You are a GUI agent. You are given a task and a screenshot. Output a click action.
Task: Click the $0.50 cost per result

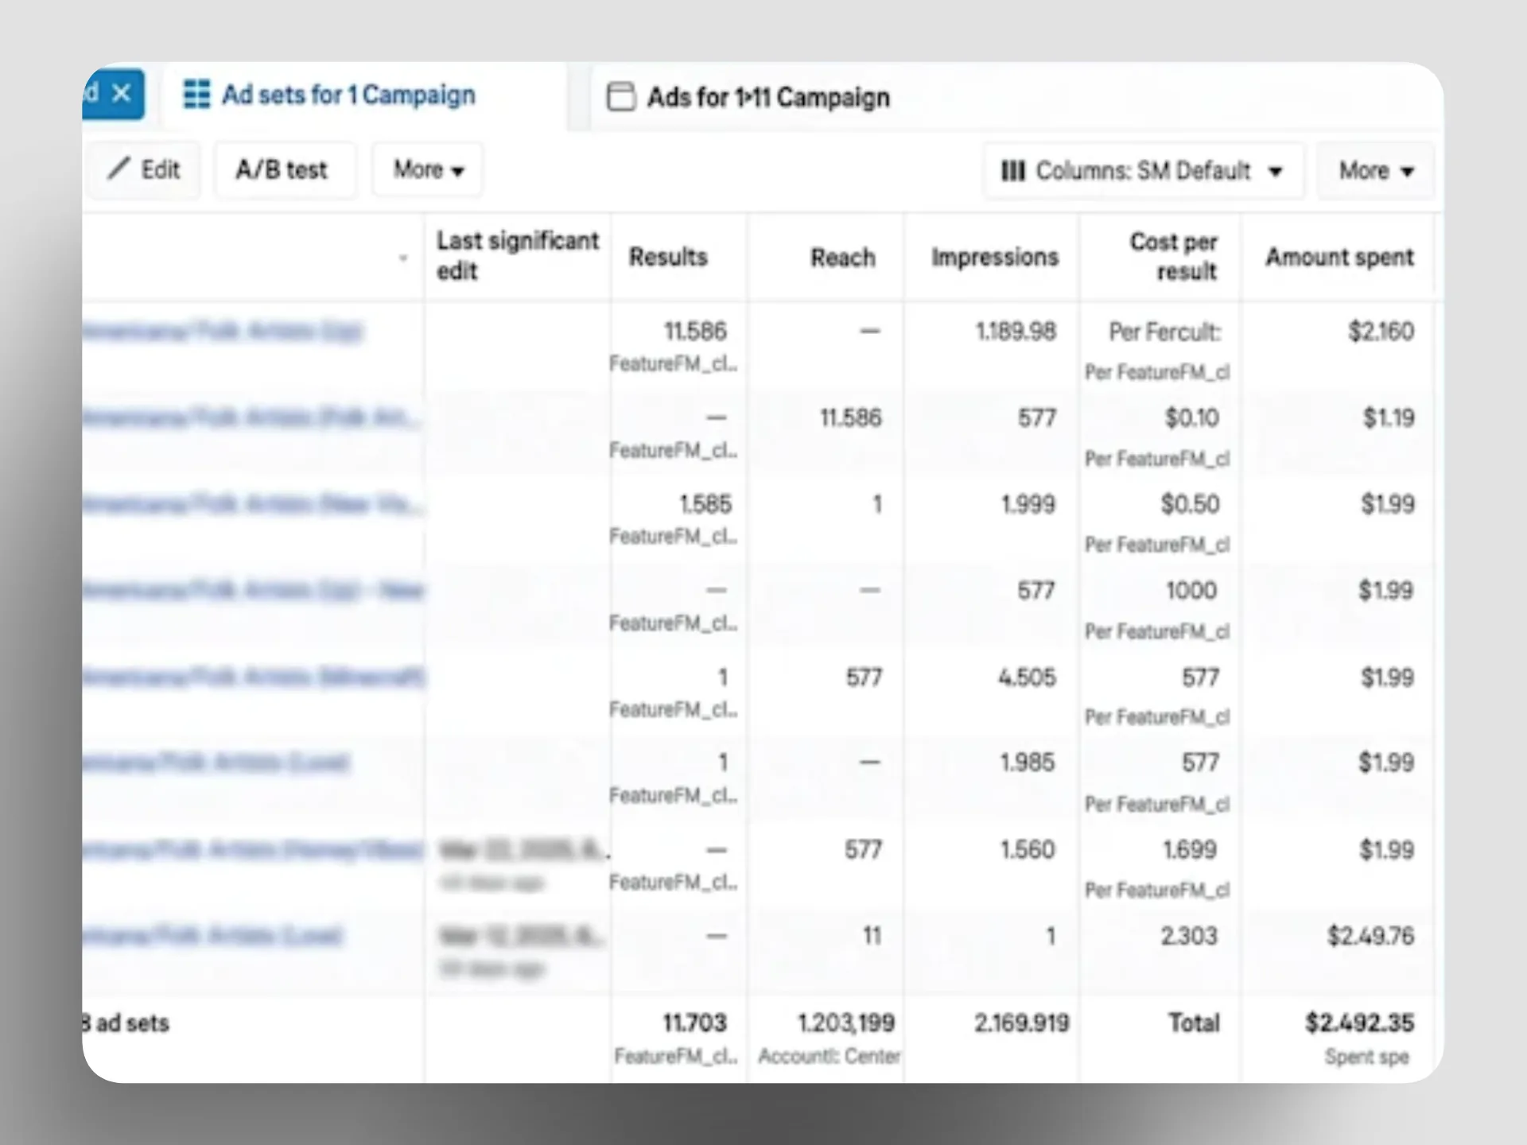pos(1190,504)
